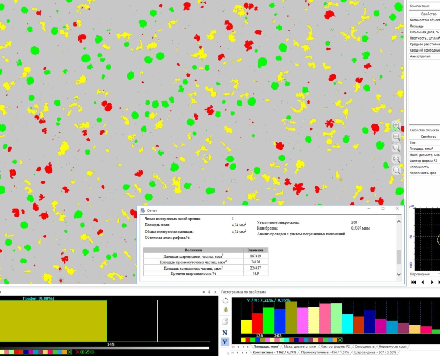
Task: Click the value 74176 in the report table
Action: pyautogui.click(x=255, y=262)
